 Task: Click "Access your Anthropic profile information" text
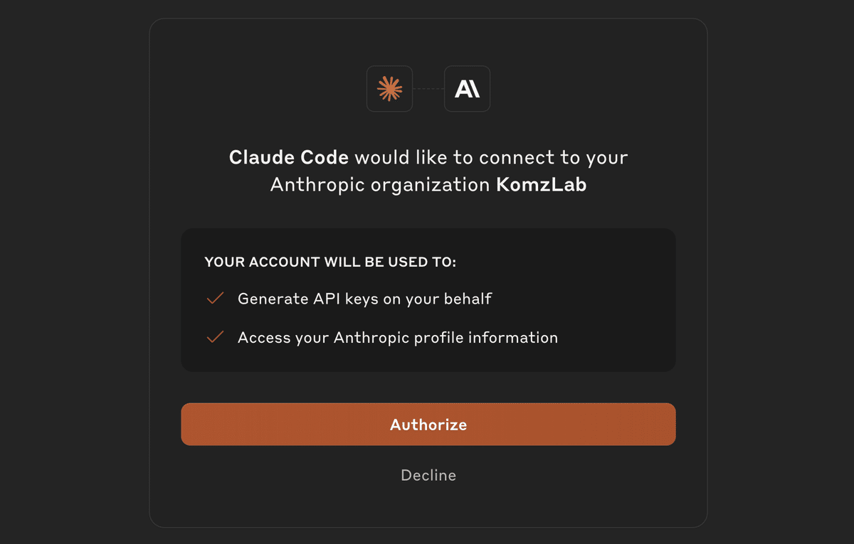pos(397,337)
